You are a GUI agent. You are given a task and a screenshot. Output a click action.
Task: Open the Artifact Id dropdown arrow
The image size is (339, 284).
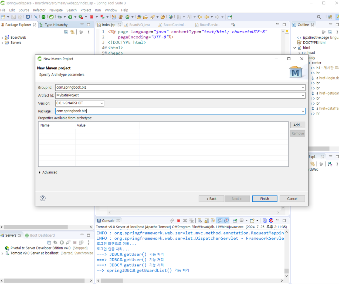(x=303, y=95)
